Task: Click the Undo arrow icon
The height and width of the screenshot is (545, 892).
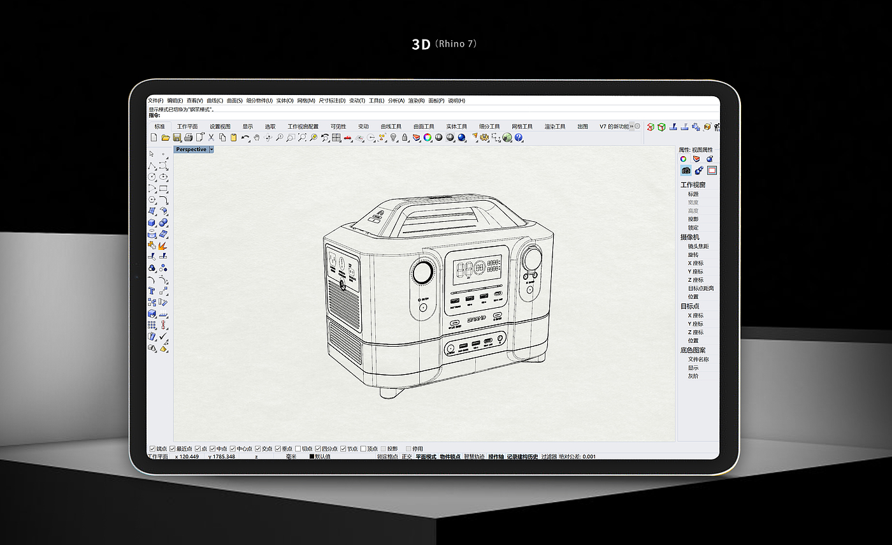Action: point(245,138)
